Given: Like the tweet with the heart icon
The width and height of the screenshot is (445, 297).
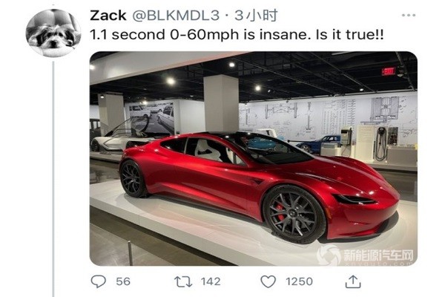Looking at the screenshot, I should (x=268, y=281).
